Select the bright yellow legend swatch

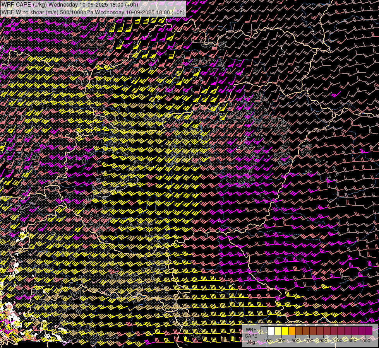tap(285, 331)
